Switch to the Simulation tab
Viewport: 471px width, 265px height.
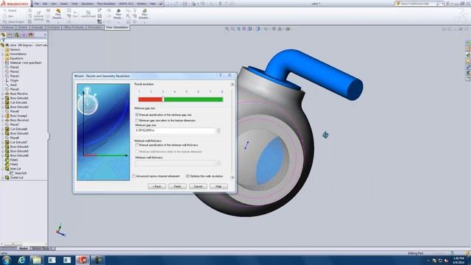pos(95,27)
